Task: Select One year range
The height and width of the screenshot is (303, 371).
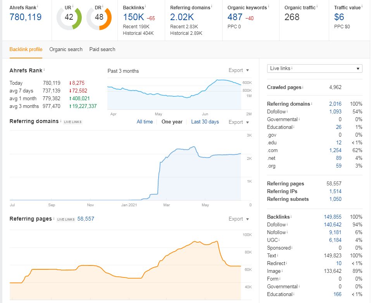Action: tap(172, 122)
